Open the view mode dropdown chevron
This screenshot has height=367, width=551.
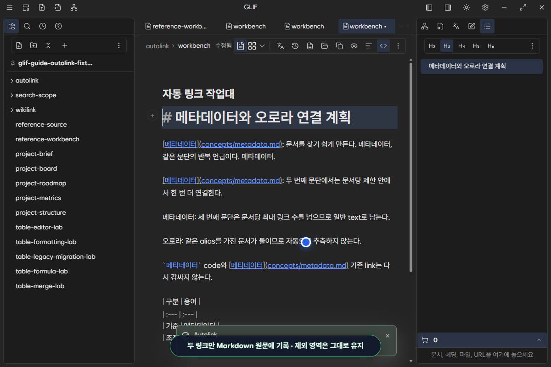coord(262,46)
